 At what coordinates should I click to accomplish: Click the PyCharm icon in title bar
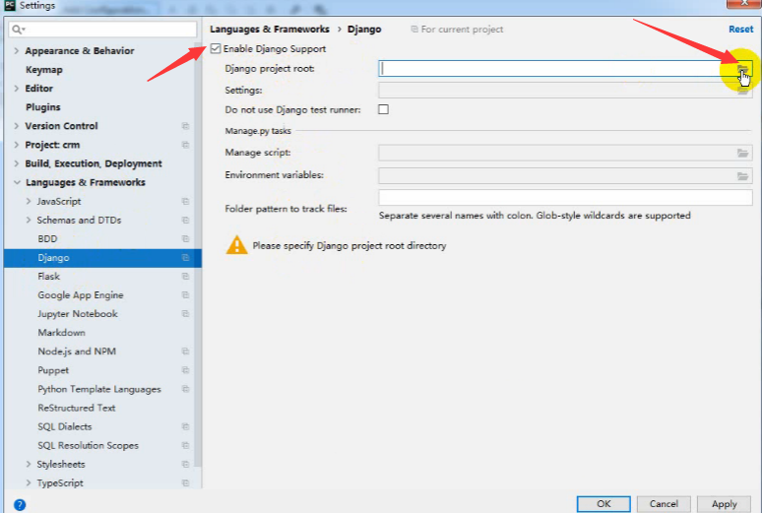pyautogui.click(x=10, y=5)
